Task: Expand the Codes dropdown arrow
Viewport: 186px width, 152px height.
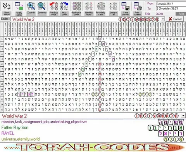Action: coord(163,19)
